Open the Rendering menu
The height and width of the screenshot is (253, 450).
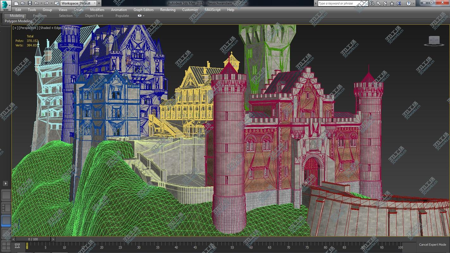tap(168, 10)
